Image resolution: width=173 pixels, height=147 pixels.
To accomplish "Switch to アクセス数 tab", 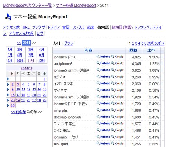I will coord(11,27).
